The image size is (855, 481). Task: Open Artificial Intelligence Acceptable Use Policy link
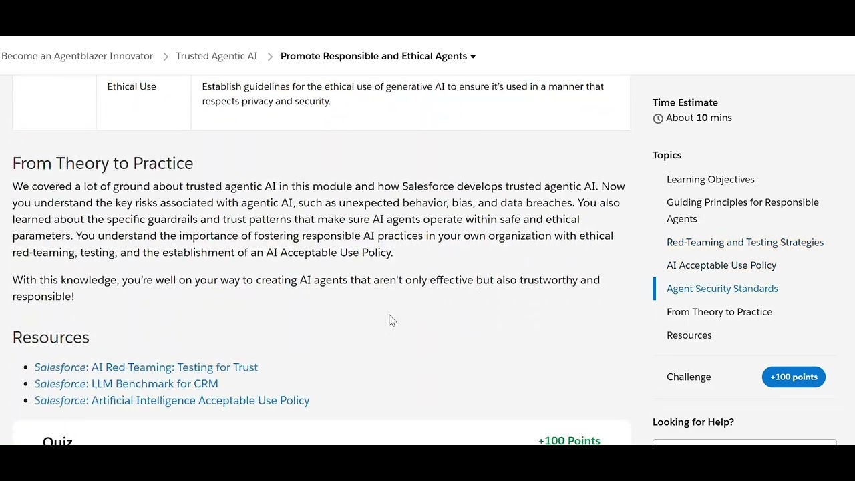pyautogui.click(x=172, y=400)
